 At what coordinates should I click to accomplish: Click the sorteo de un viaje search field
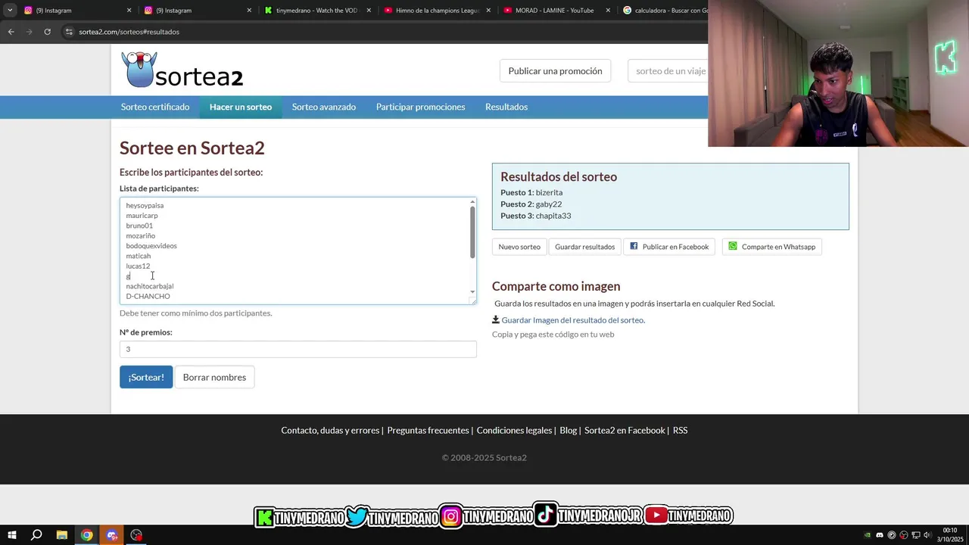668,70
